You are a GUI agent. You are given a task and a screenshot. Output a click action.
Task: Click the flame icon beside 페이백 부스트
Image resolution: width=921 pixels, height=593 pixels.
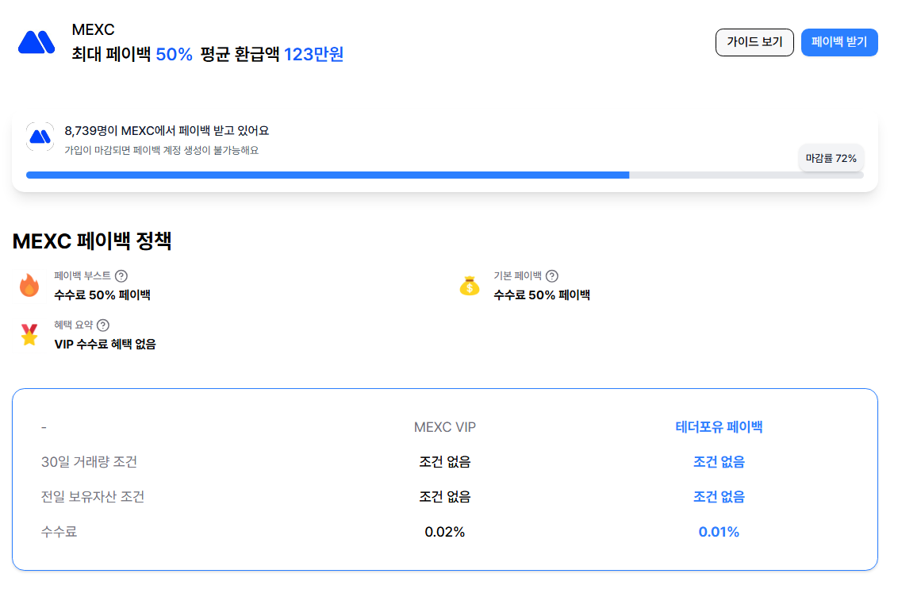click(29, 285)
